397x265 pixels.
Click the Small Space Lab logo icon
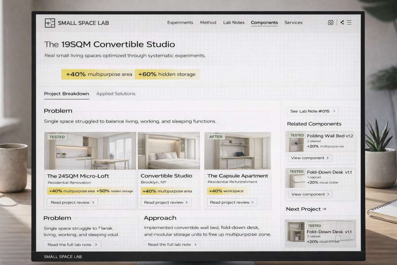point(50,23)
